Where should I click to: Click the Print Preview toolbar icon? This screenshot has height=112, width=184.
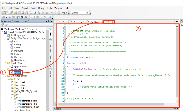pyautogui.click(x=30, y=13)
